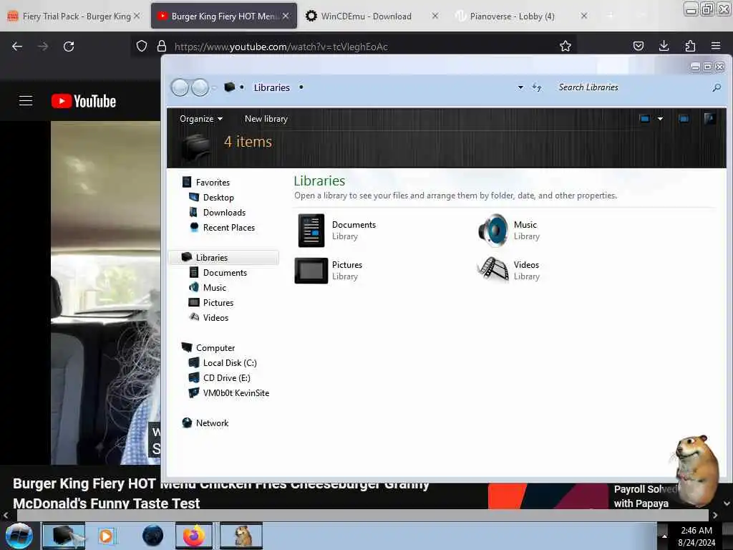Expand the address bar history dropdown

[x=520, y=87]
